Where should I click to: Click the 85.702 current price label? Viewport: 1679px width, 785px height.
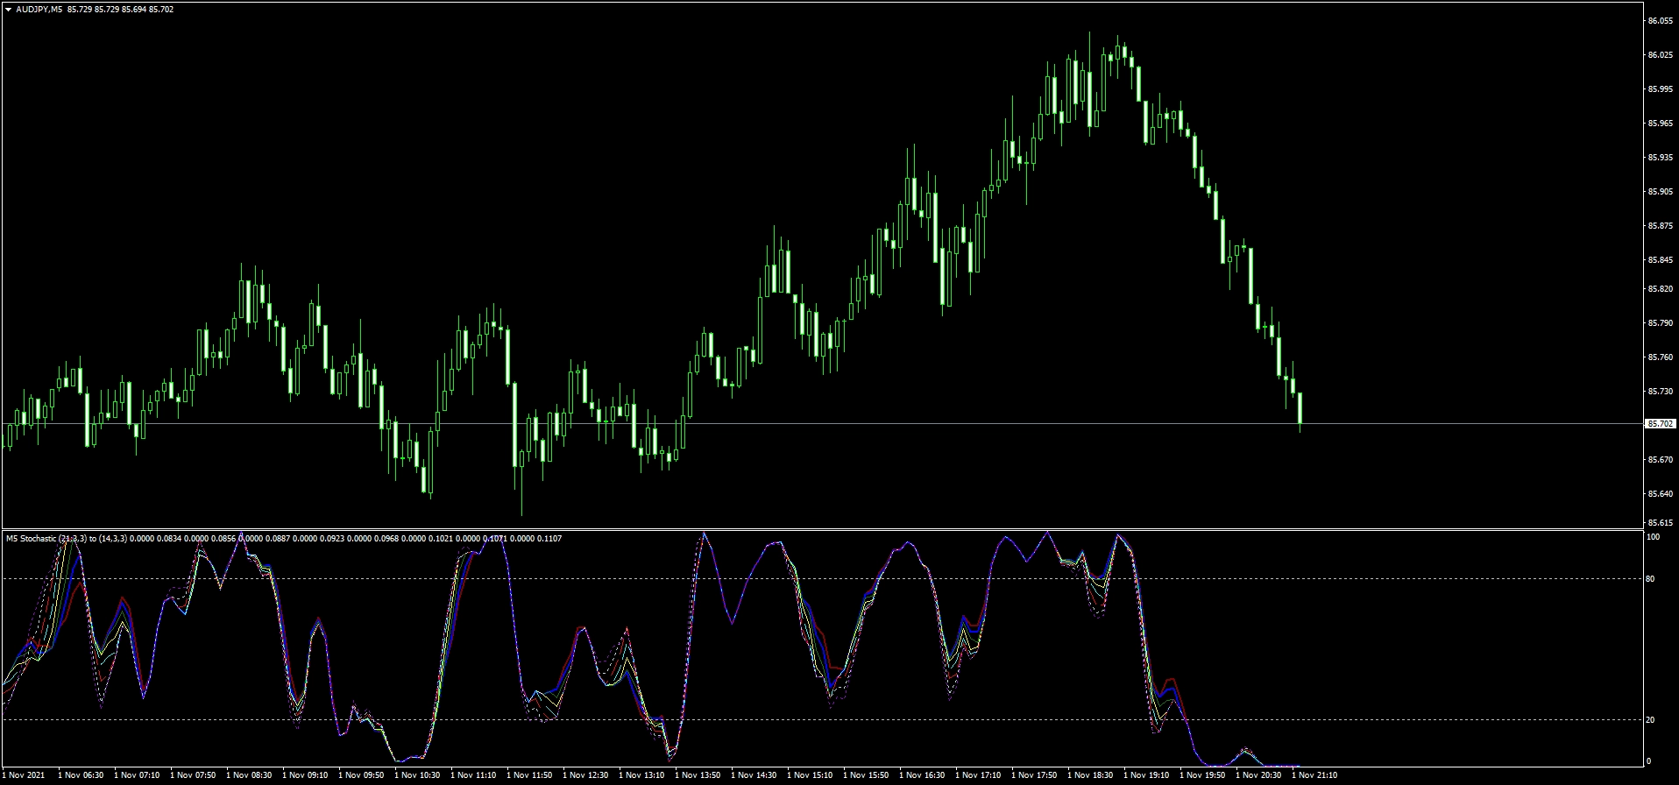point(1660,424)
